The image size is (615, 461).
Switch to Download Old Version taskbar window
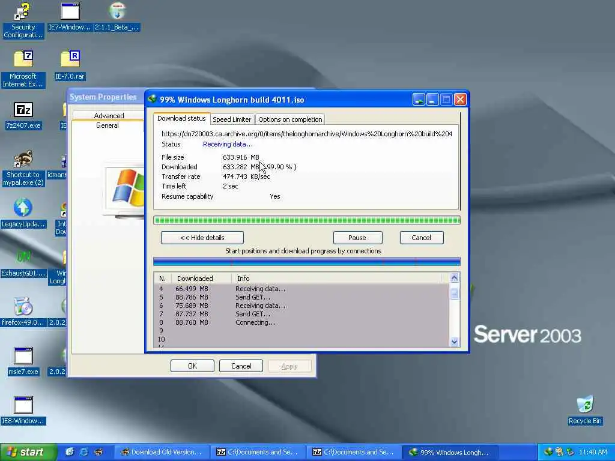pos(161,452)
